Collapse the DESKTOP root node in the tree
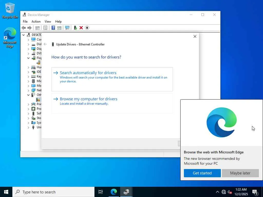The width and height of the screenshot is (263, 197). coord(24,35)
